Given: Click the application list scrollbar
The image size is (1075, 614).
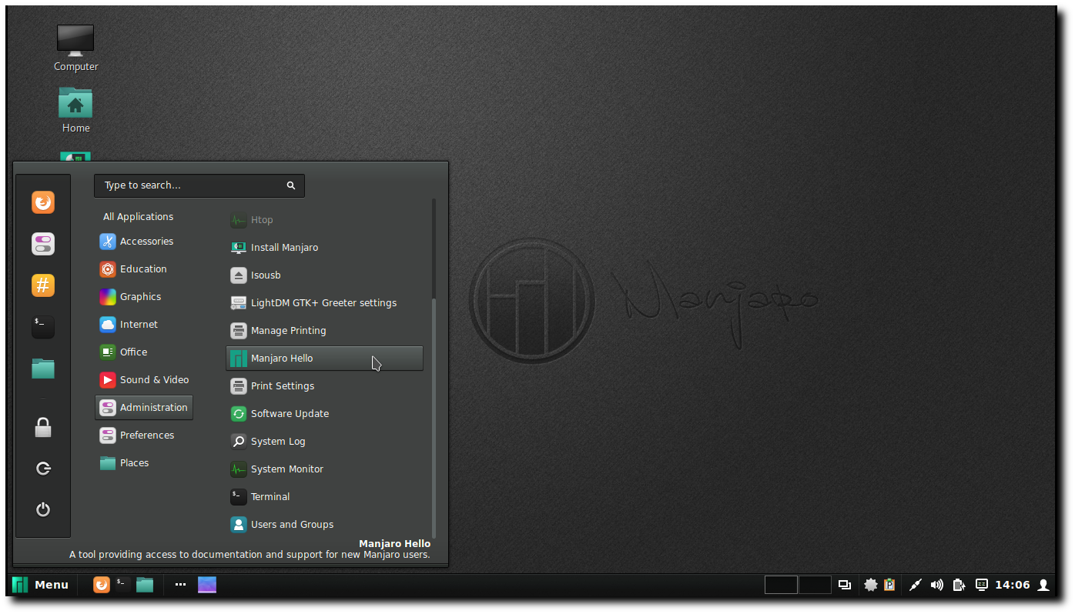Looking at the screenshot, I should coord(434,419).
